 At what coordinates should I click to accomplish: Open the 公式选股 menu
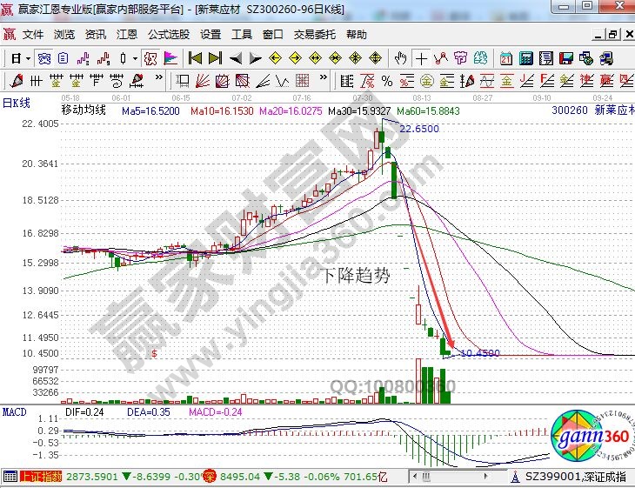click(x=168, y=35)
